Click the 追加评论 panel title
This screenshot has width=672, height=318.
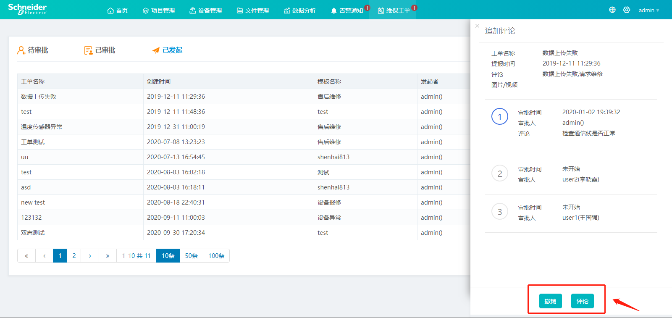500,31
